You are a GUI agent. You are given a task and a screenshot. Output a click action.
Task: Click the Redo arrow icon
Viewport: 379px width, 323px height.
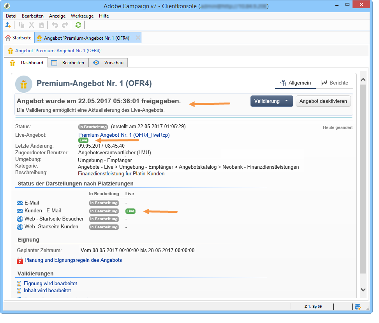[65, 25]
